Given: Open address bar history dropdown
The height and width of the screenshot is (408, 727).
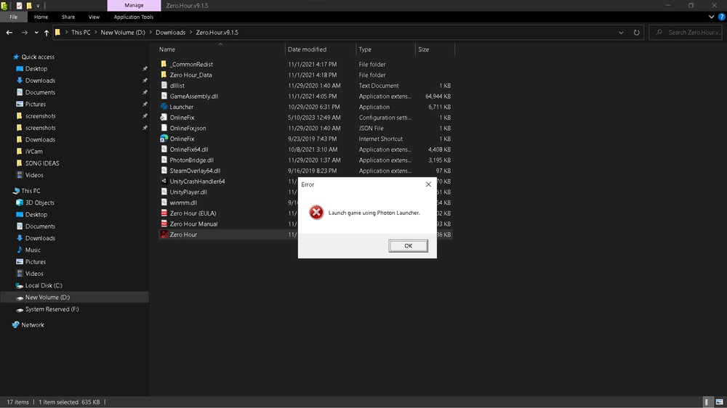Looking at the screenshot, I should [621, 33].
